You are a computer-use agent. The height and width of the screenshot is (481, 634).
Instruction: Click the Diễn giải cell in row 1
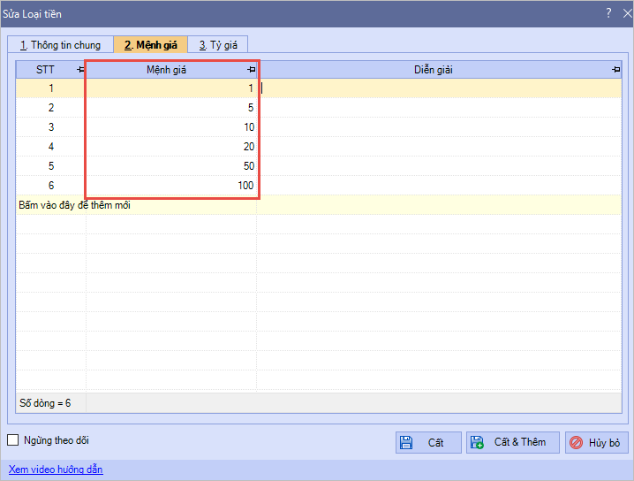coord(439,88)
